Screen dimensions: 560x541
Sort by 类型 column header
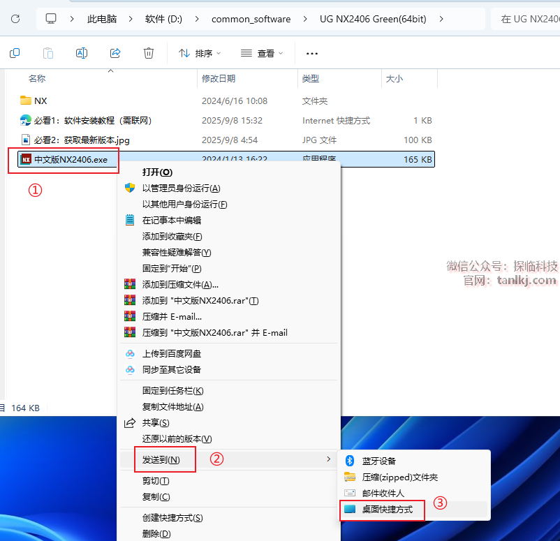click(x=310, y=79)
